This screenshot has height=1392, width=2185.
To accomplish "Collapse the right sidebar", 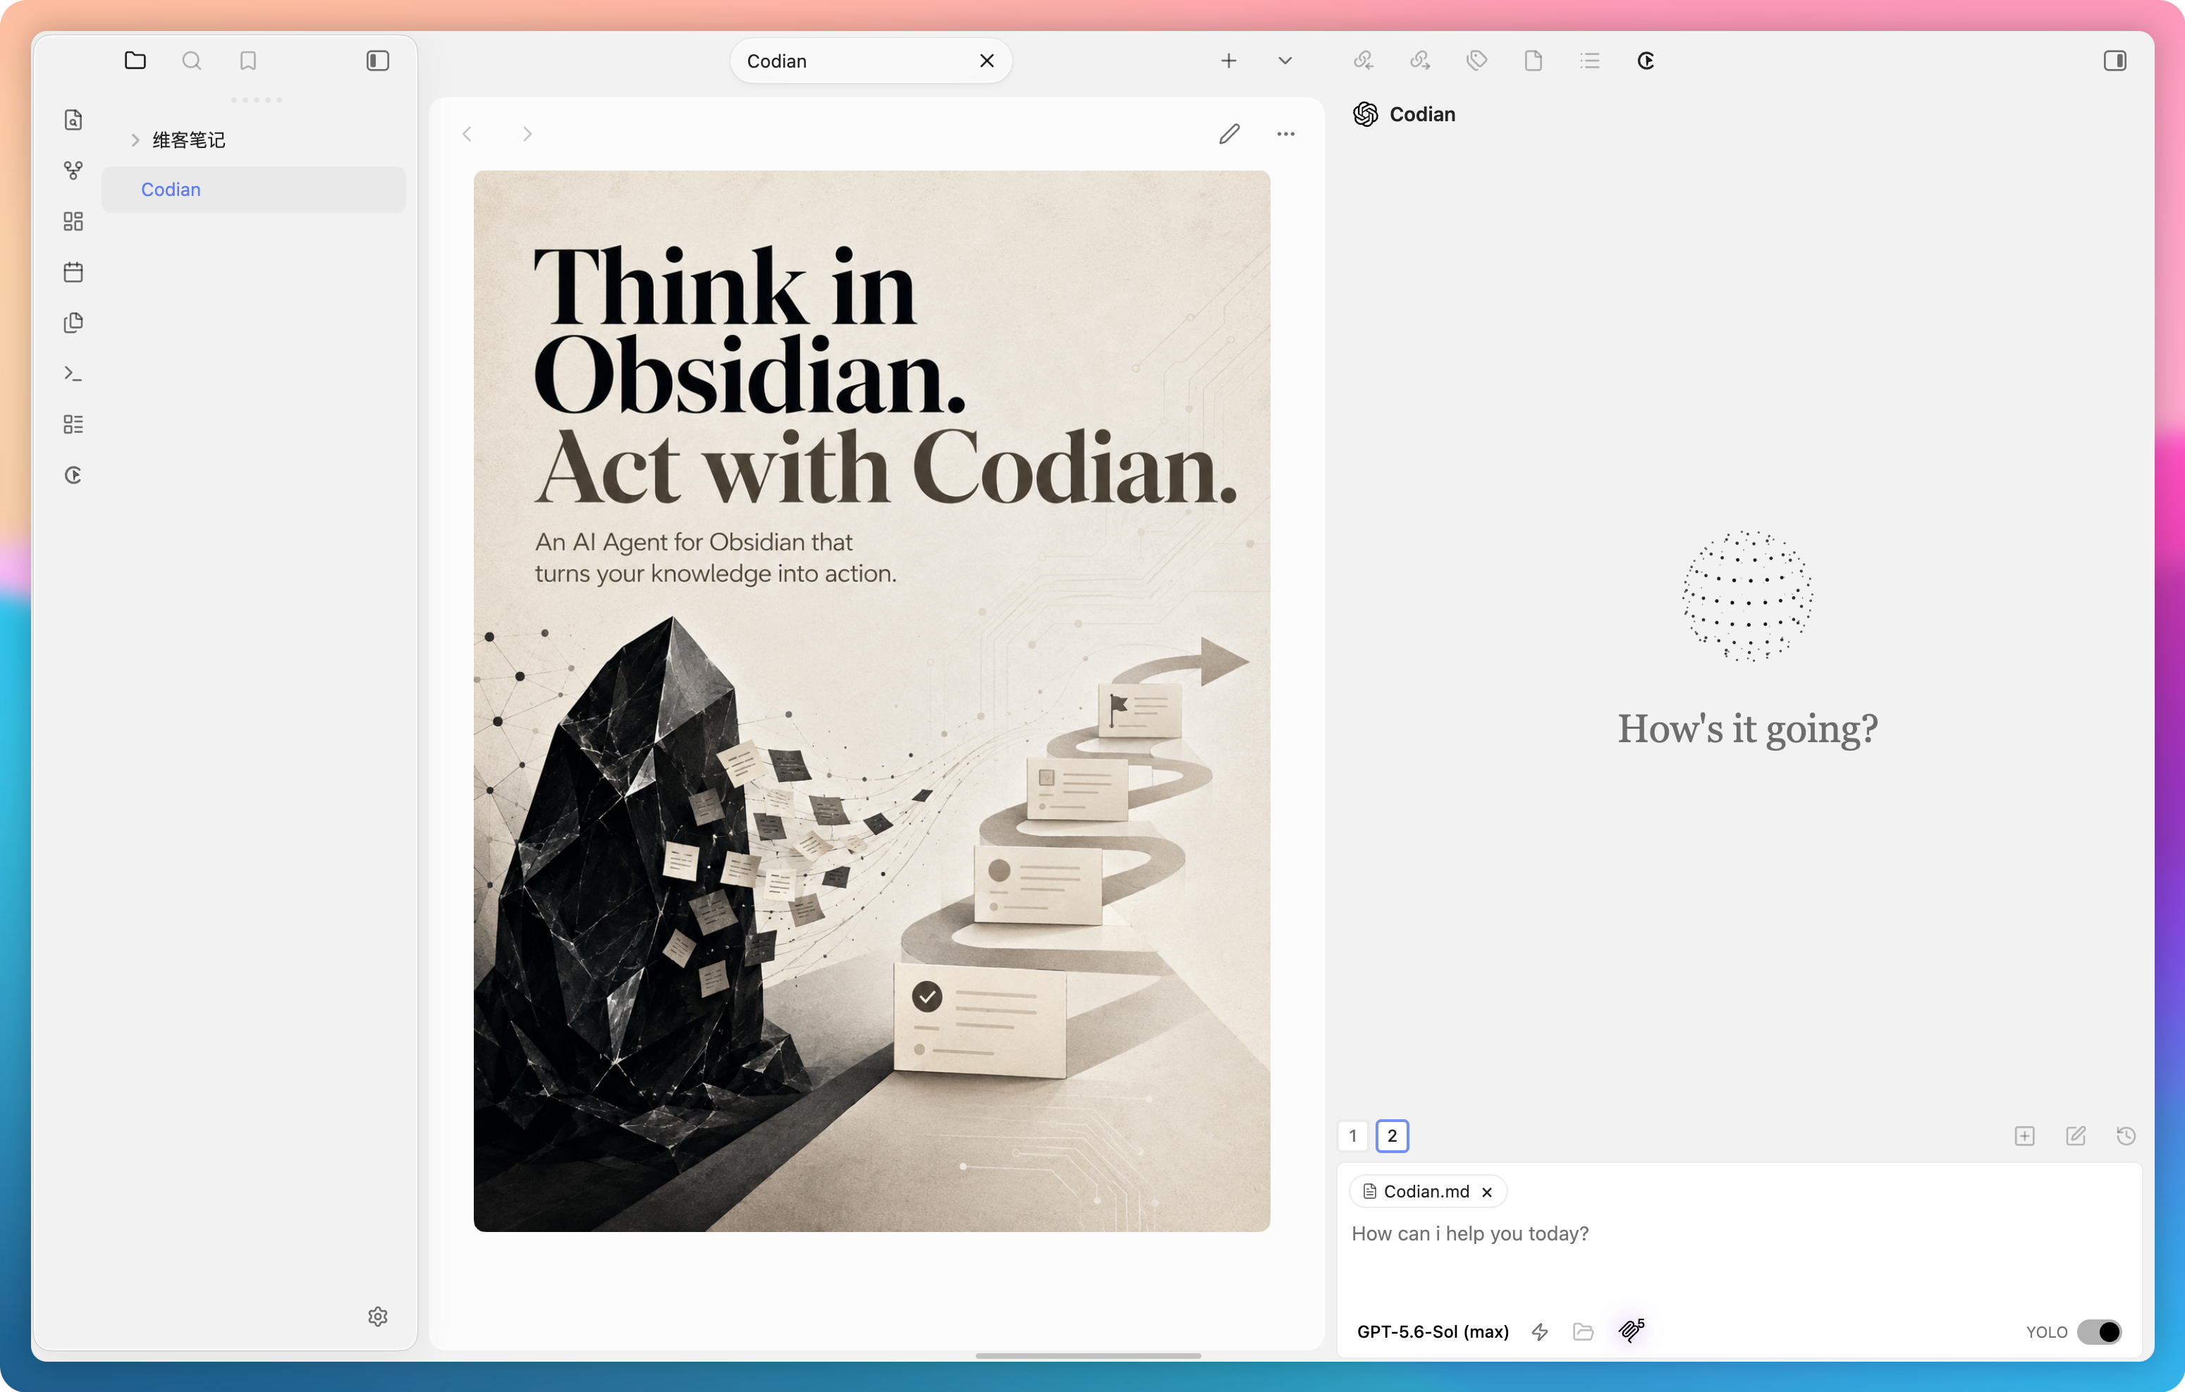I will [2114, 61].
